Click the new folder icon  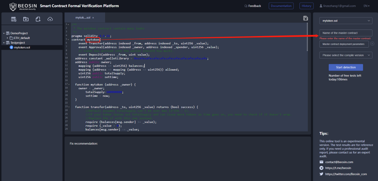coord(26,19)
